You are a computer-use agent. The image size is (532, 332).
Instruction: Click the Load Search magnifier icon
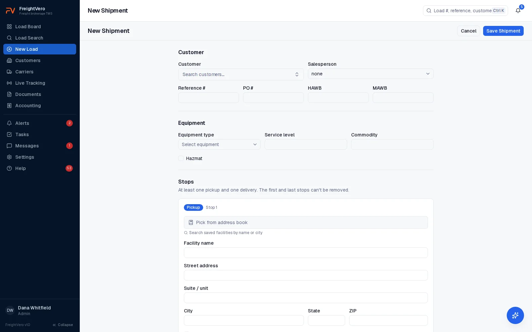click(x=9, y=38)
